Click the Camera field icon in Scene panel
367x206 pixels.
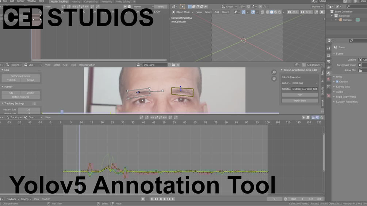[x=360, y=60]
